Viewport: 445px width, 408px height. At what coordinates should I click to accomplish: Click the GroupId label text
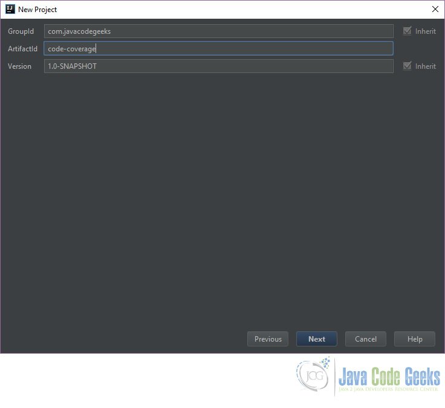21,31
